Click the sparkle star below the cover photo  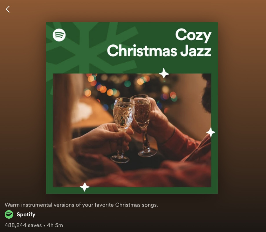(x=85, y=187)
